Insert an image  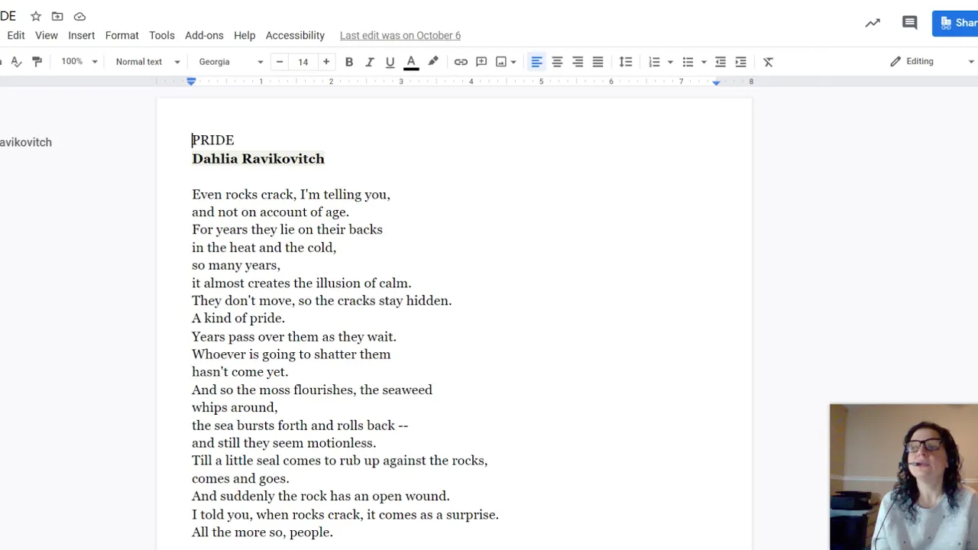pos(501,62)
